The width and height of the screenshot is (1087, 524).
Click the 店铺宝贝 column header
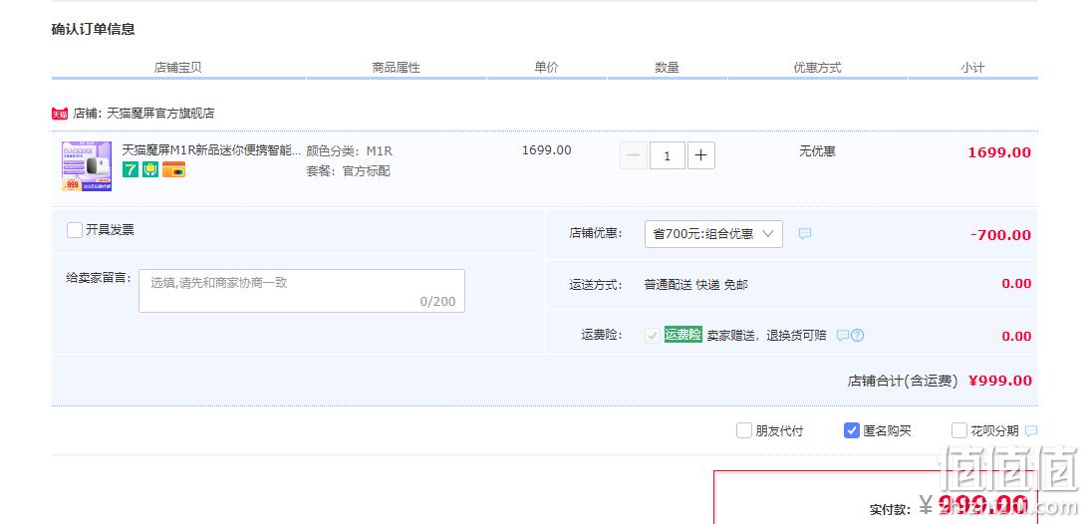click(x=177, y=67)
